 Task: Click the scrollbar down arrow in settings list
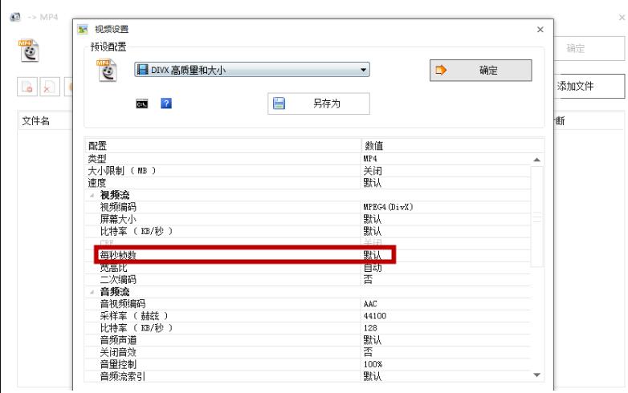pyautogui.click(x=537, y=375)
